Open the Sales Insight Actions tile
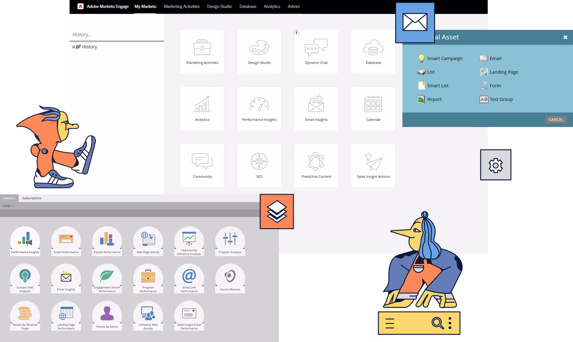573x342 pixels. [373, 165]
